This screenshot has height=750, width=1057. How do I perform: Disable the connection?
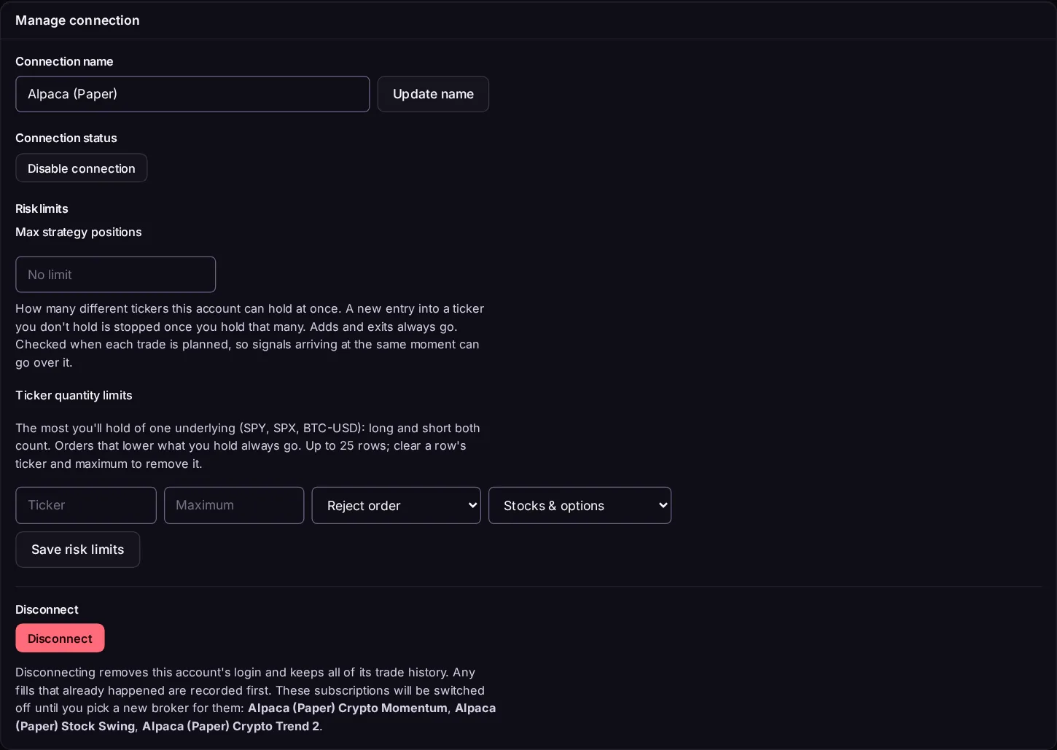pos(82,168)
